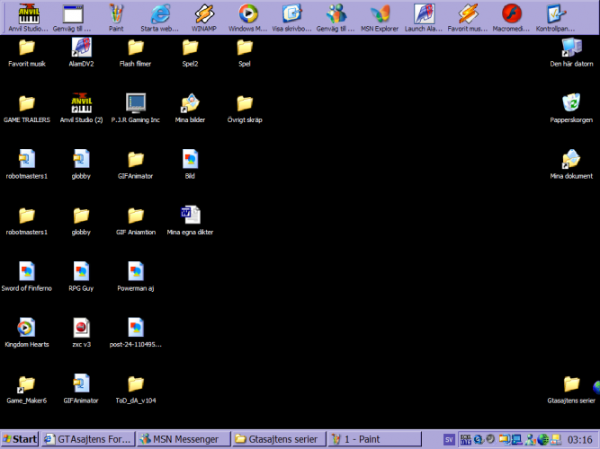Image resolution: width=600 pixels, height=449 pixels.
Task: Select the Sword of Finferno image file
Action: click(x=27, y=273)
